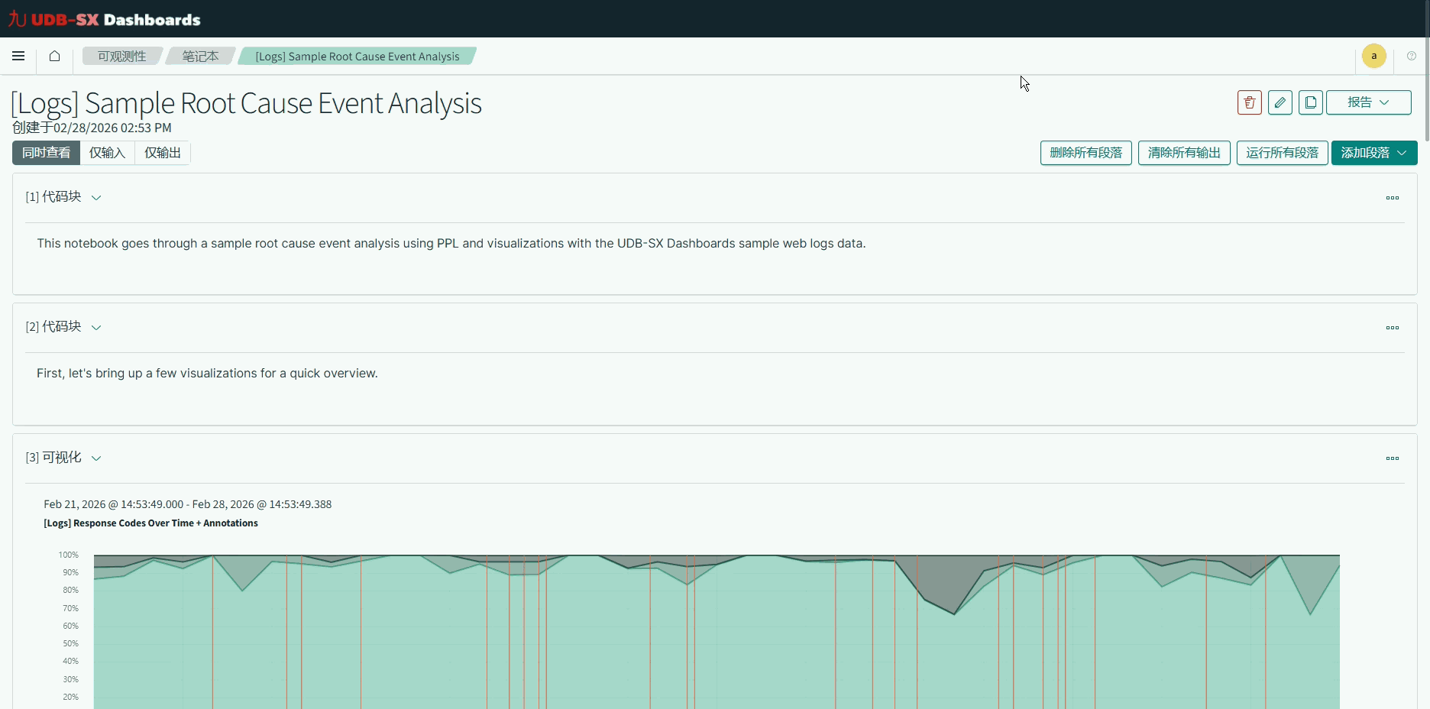Switch view to 同时查看 mode
This screenshot has height=709, width=1430.
[x=46, y=153]
